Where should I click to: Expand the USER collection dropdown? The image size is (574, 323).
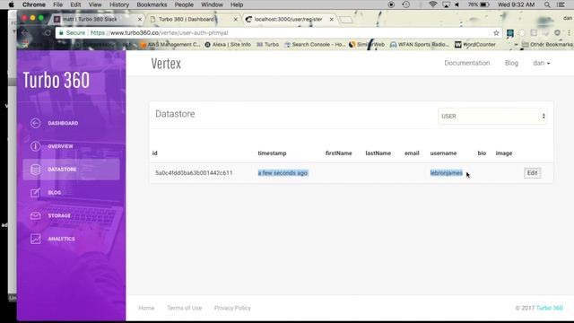click(x=492, y=116)
